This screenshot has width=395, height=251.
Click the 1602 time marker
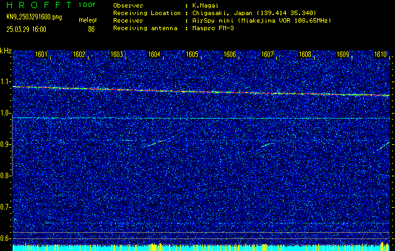[x=79, y=55]
